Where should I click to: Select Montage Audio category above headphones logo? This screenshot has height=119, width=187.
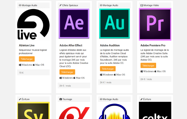coord(111,99)
